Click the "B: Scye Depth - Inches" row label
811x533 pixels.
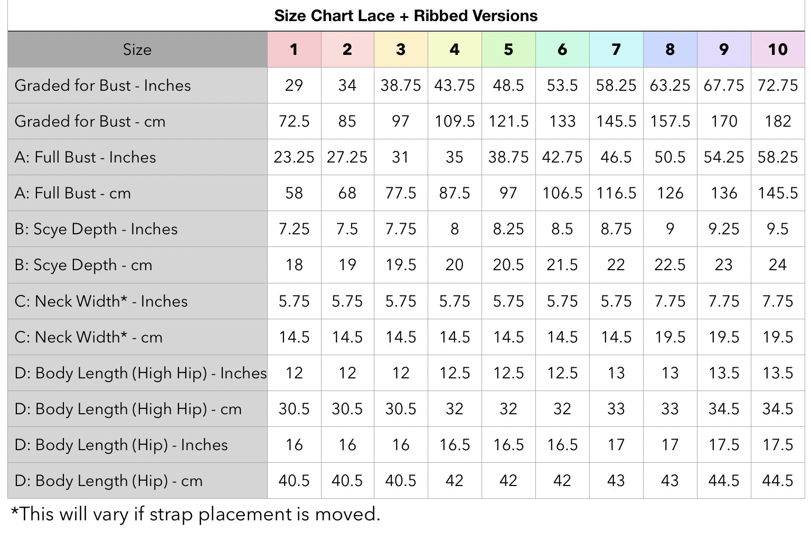(x=96, y=229)
